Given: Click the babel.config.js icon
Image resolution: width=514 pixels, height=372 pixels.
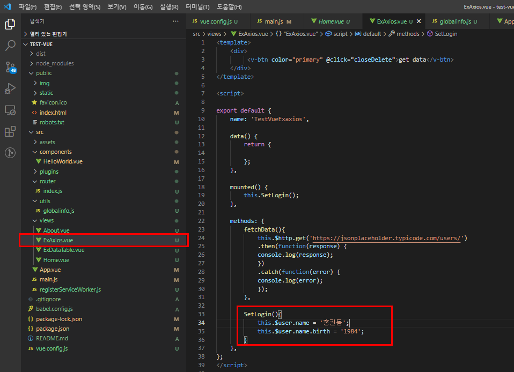Looking at the screenshot, I should coord(31,309).
